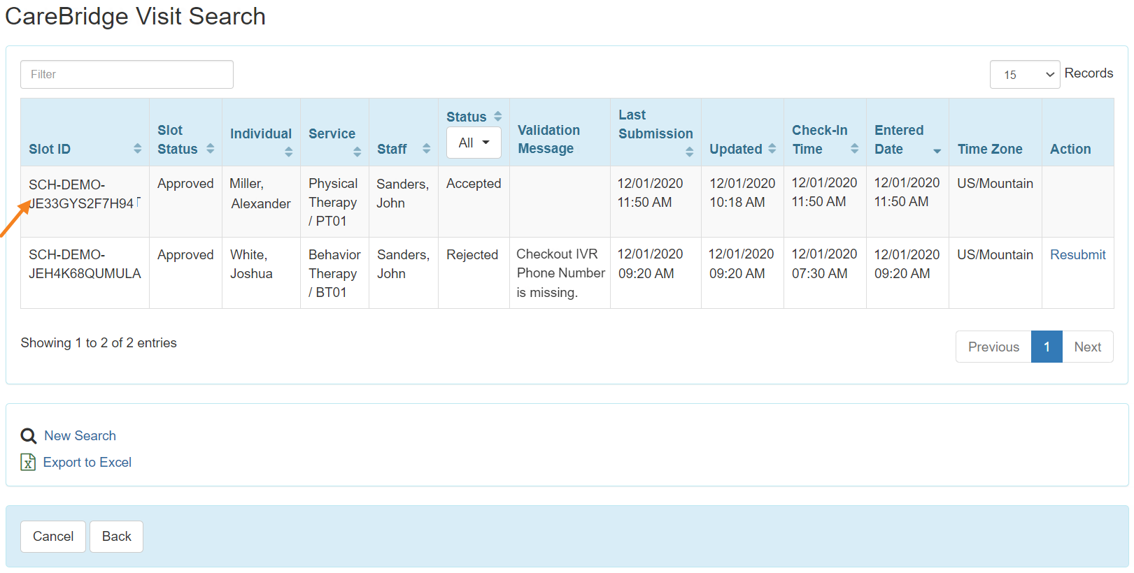Sort by Staff column arrows
The height and width of the screenshot is (573, 1134).
(x=426, y=149)
